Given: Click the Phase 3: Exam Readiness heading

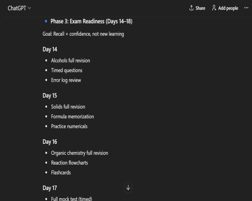Looking at the screenshot, I should tap(91, 21).
